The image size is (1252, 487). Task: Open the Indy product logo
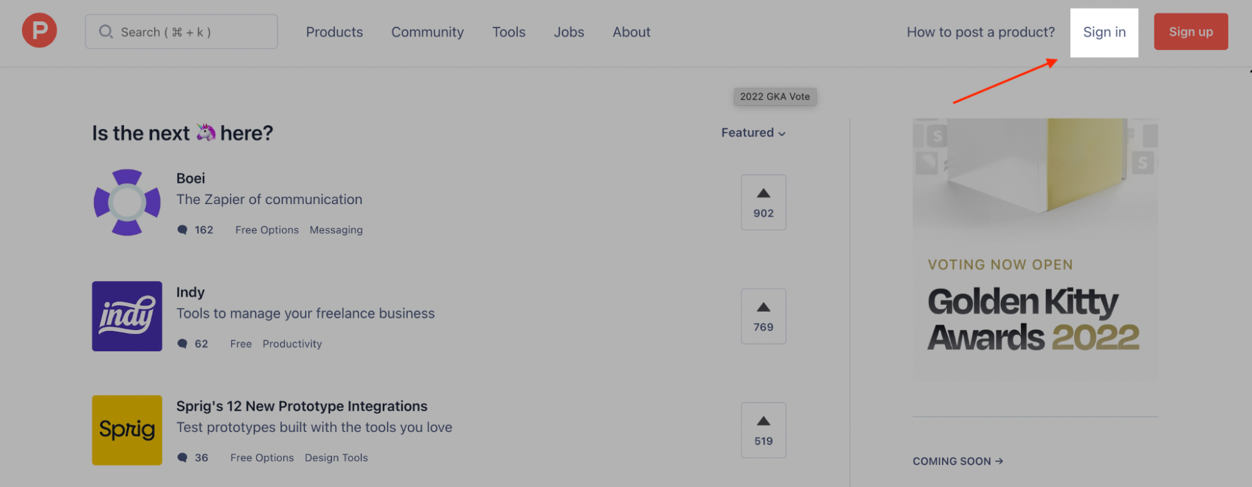click(127, 316)
